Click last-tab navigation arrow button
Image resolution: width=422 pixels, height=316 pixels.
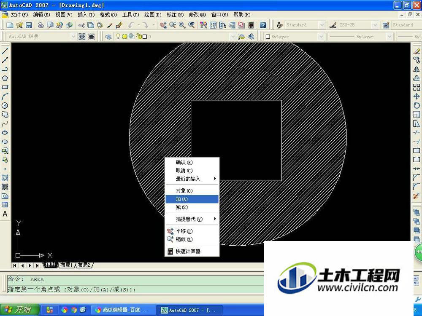pos(38,265)
